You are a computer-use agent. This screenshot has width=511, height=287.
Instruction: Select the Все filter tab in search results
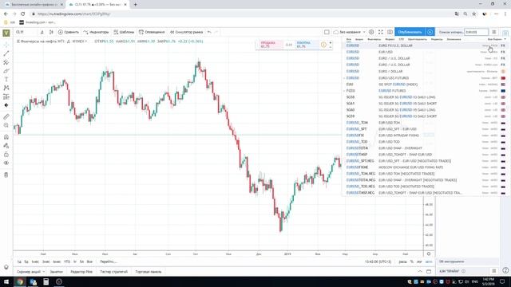pos(349,39)
